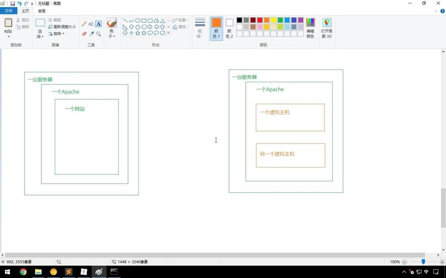Click the zoom-in plus button in status bar
The image size is (446, 278).
tap(442, 261)
